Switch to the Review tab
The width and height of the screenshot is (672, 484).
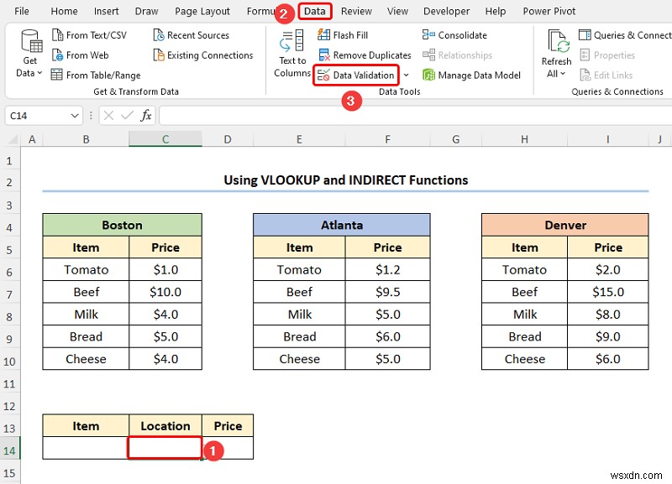357,11
